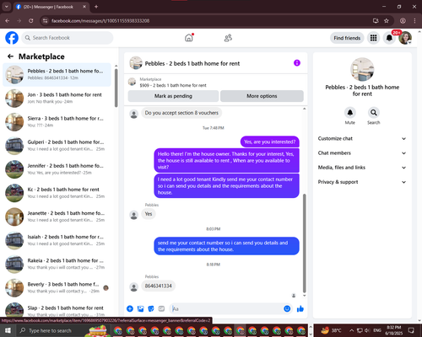Image resolution: width=422 pixels, height=337 pixels.
Task: Search in conversation magnifier icon
Action: click(374, 113)
